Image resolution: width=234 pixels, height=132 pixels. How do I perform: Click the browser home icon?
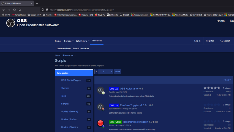20,10
